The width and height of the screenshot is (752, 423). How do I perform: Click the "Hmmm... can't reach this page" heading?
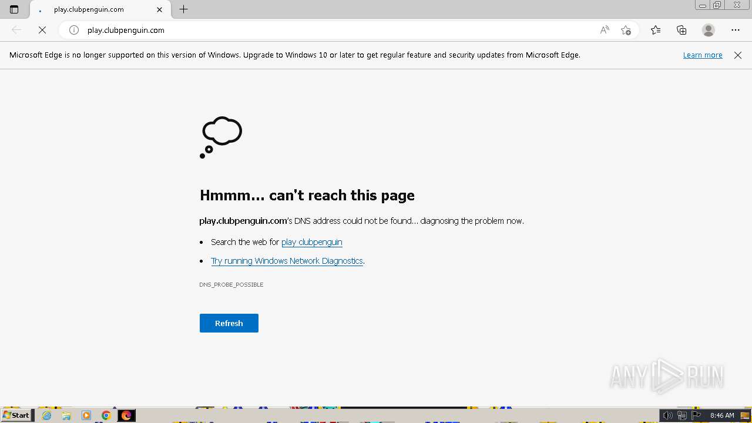click(307, 195)
